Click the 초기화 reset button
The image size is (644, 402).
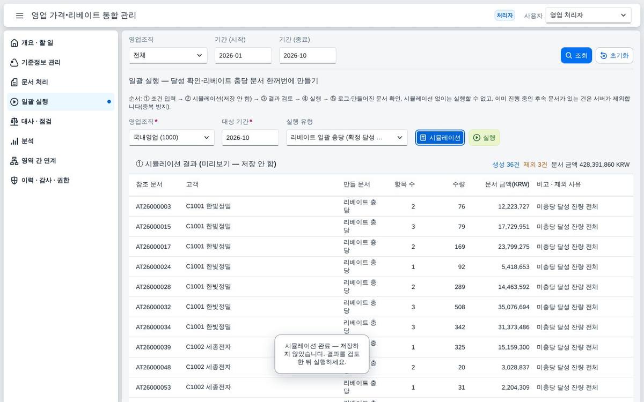[614, 56]
